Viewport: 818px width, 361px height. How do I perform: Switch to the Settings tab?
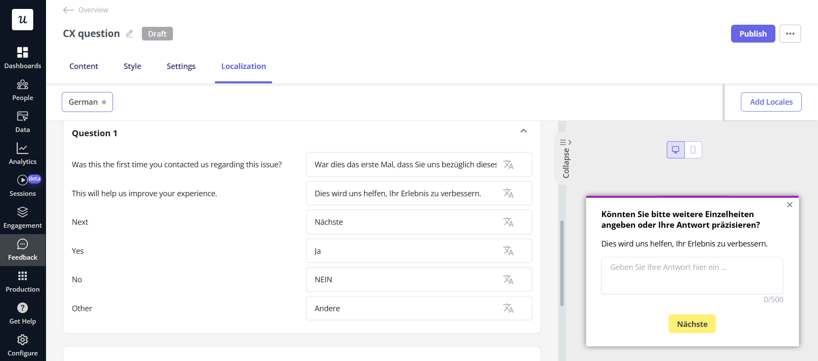point(181,66)
